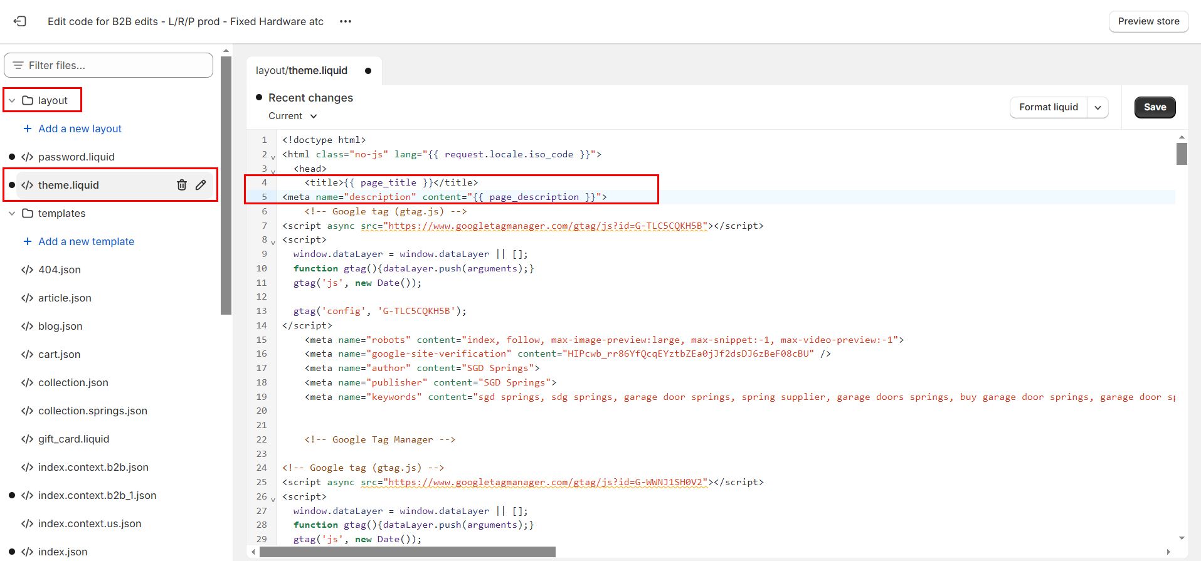
Task: Collapse the templates folder
Action: (x=12, y=213)
